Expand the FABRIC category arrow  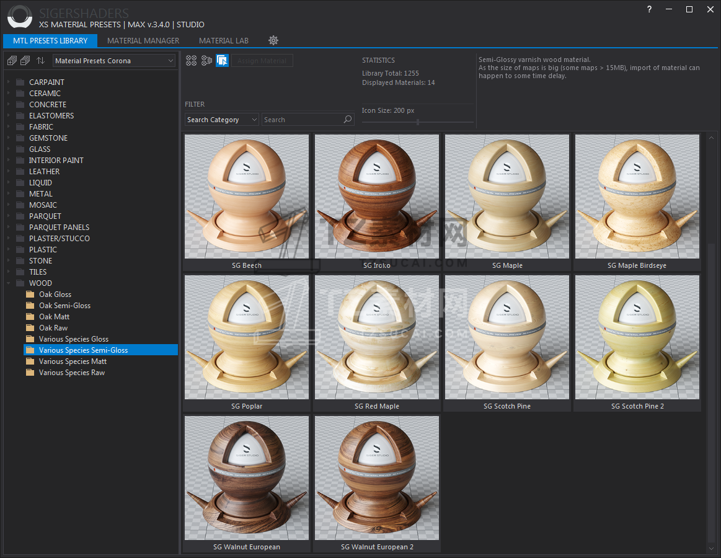click(8, 127)
